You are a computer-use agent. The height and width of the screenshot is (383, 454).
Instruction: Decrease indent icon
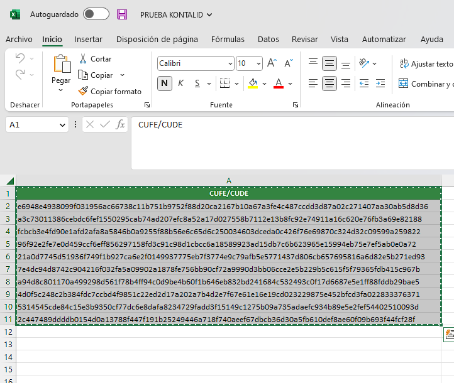tap(364, 84)
